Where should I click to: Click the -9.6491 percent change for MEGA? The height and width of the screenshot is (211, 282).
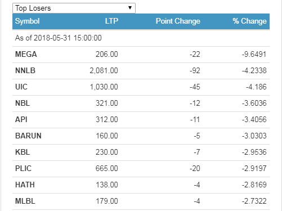[x=254, y=55]
